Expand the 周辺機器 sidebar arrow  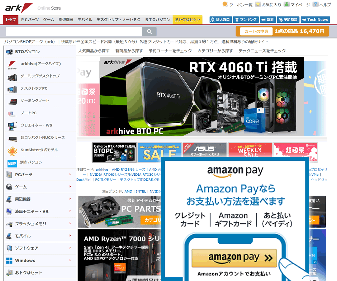tap(70, 199)
